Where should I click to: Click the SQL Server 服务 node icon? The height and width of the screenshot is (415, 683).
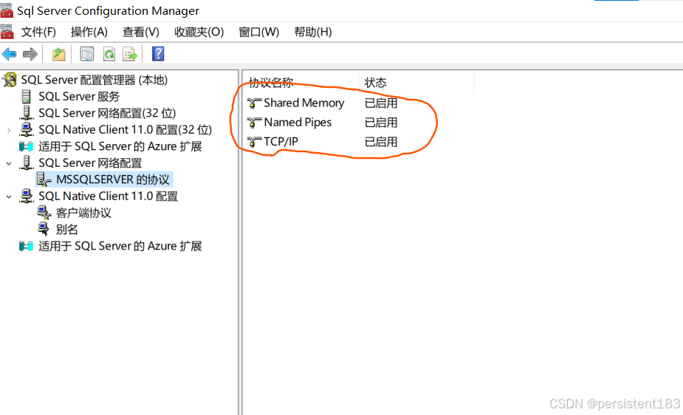[27, 96]
